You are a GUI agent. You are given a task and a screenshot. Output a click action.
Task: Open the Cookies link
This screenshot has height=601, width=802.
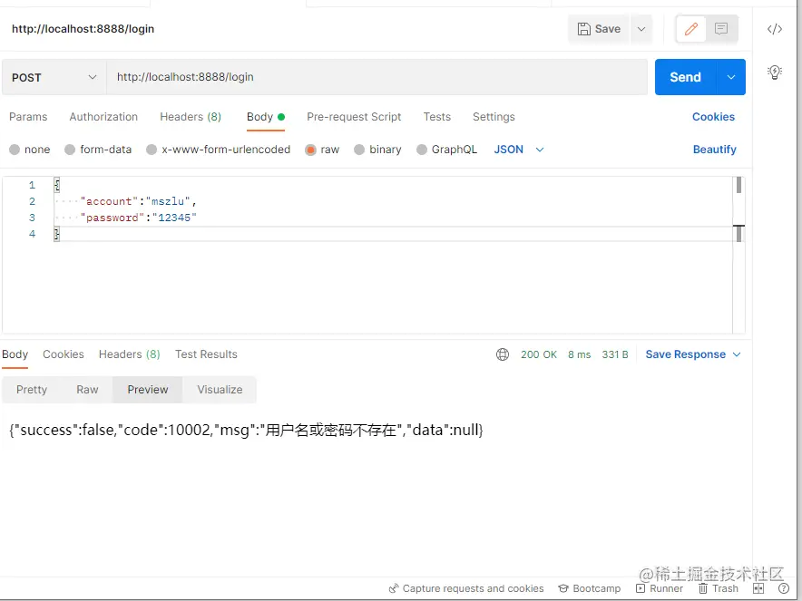pos(713,117)
